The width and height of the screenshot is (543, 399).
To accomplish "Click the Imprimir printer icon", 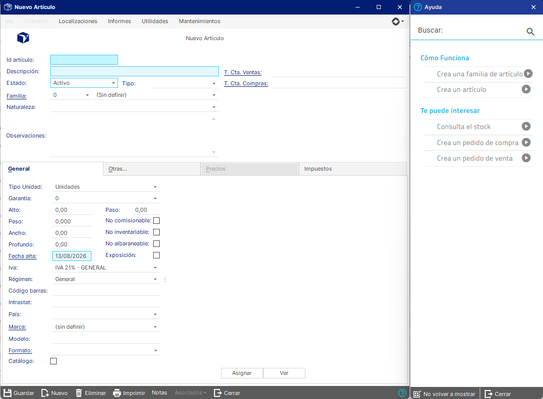I will tap(117, 393).
